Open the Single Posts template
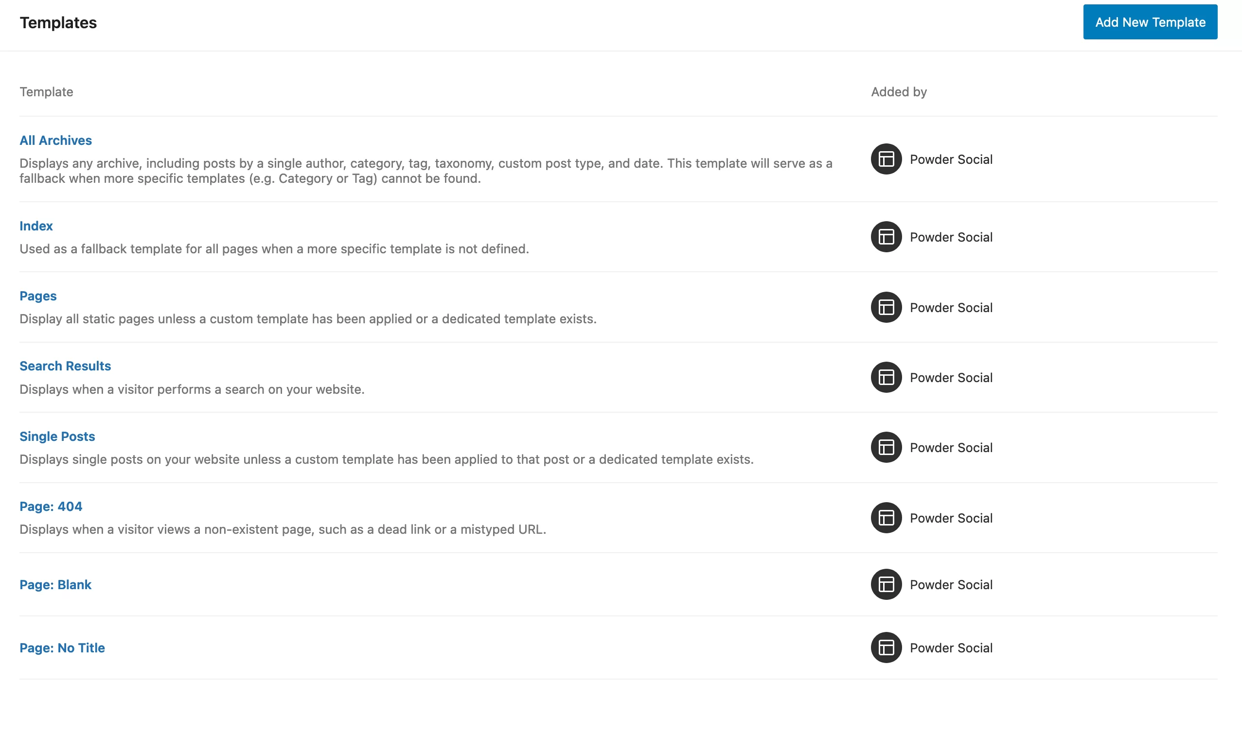The image size is (1242, 735). [57, 437]
